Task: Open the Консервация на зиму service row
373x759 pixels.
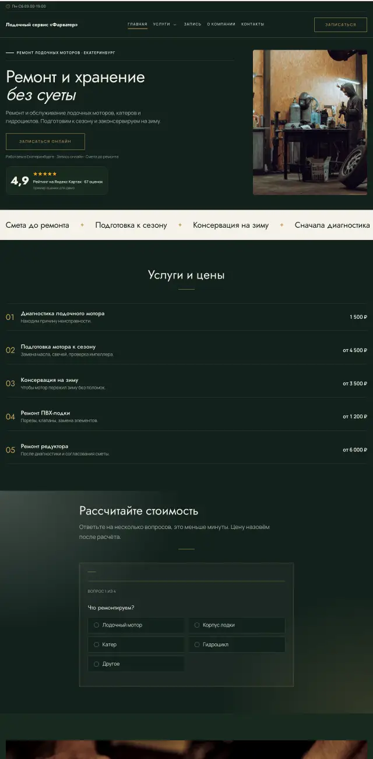Action: click(x=186, y=384)
